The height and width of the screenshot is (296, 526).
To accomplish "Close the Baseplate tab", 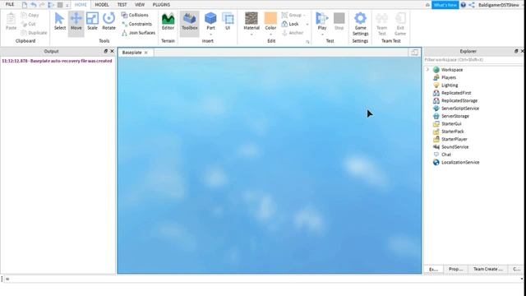I will coord(146,53).
